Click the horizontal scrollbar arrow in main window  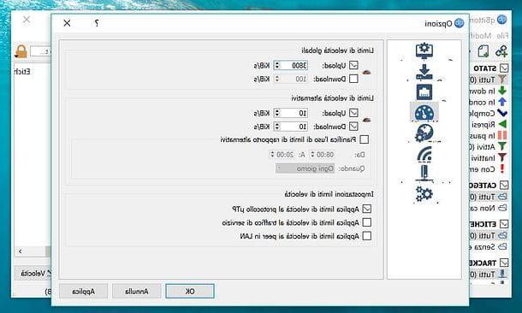21,251
